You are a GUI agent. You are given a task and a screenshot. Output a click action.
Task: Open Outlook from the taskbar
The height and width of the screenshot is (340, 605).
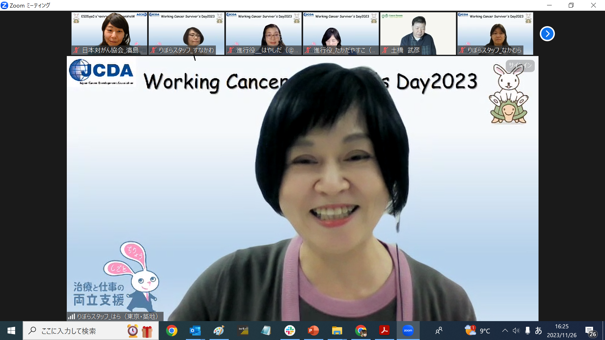[x=195, y=331]
